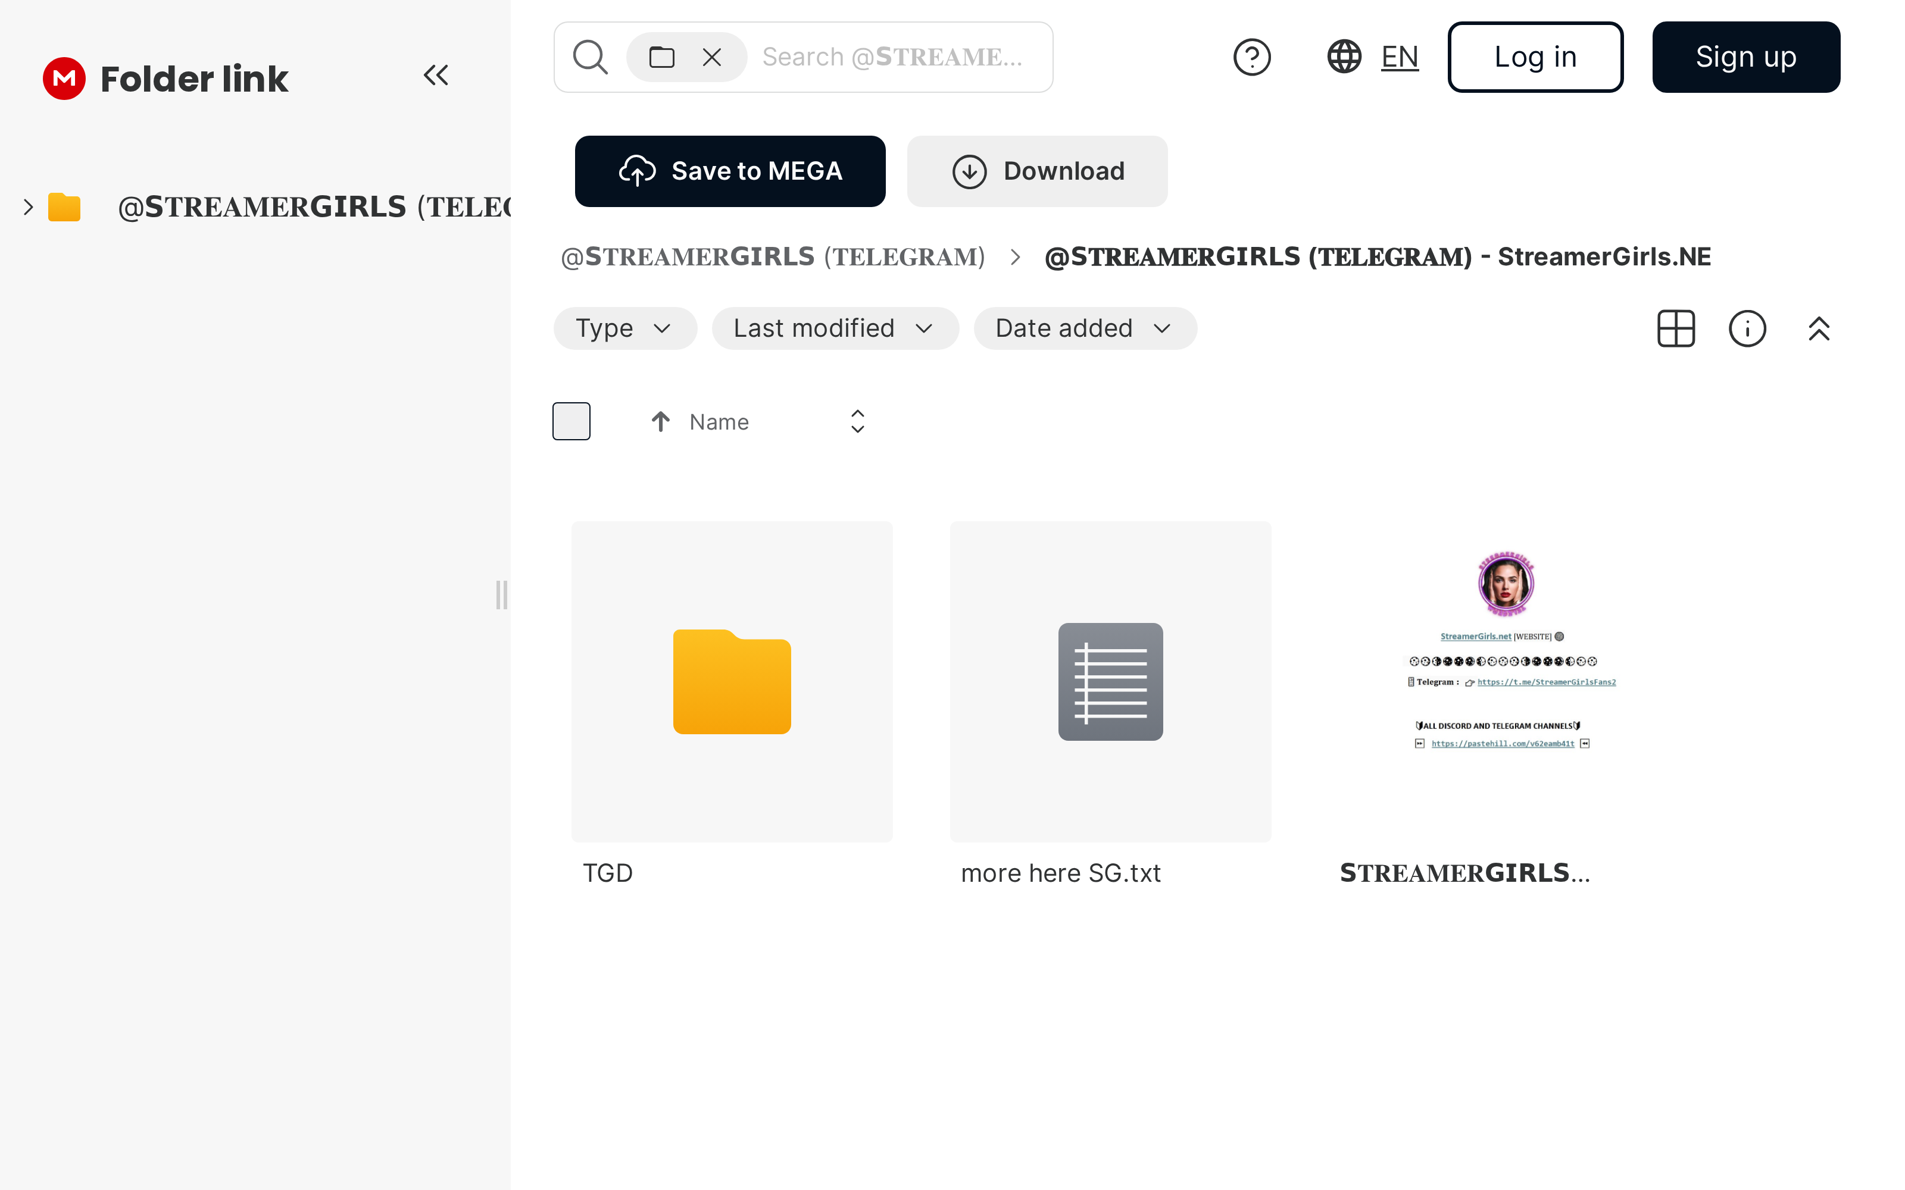Expand the @STREAMERGIRLS folder tree arrow
Screen dimensions: 1905x1190
pos(29,207)
